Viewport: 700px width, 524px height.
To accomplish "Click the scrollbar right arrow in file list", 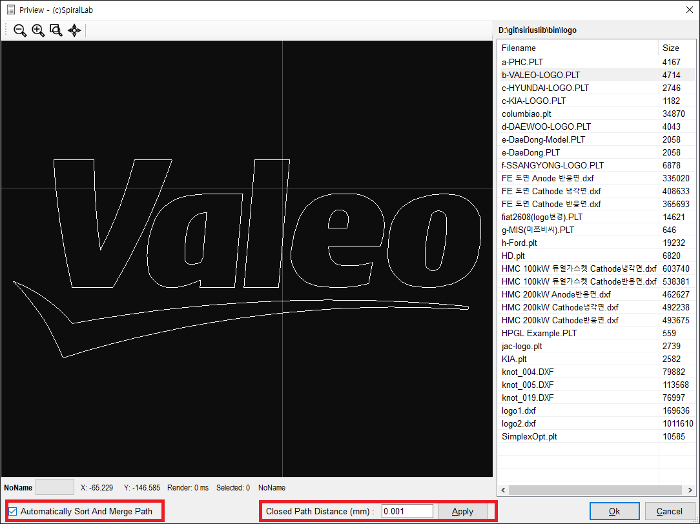I will pyautogui.click(x=690, y=490).
